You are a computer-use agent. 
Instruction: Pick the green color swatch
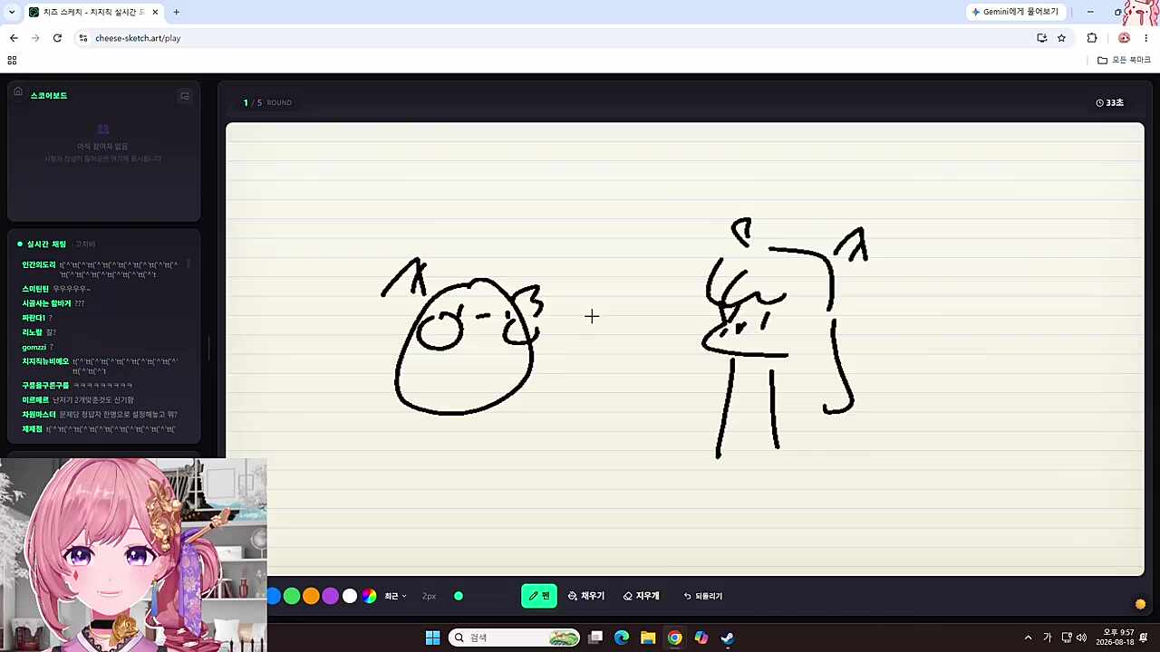(292, 596)
